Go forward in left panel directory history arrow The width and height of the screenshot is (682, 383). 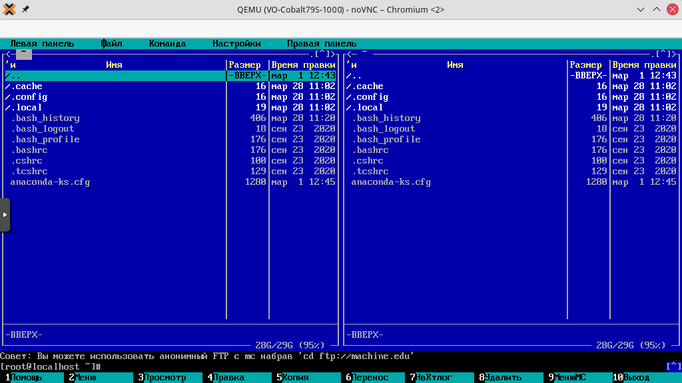(x=332, y=54)
